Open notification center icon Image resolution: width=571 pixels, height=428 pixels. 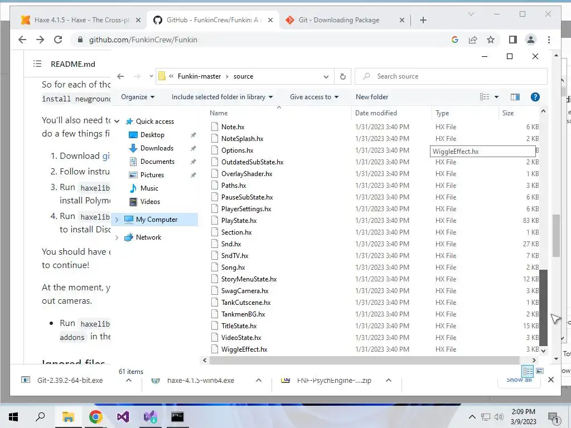554,417
